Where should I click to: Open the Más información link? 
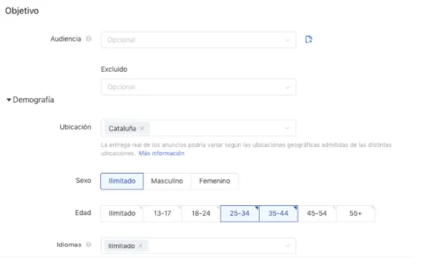pyautogui.click(x=162, y=153)
